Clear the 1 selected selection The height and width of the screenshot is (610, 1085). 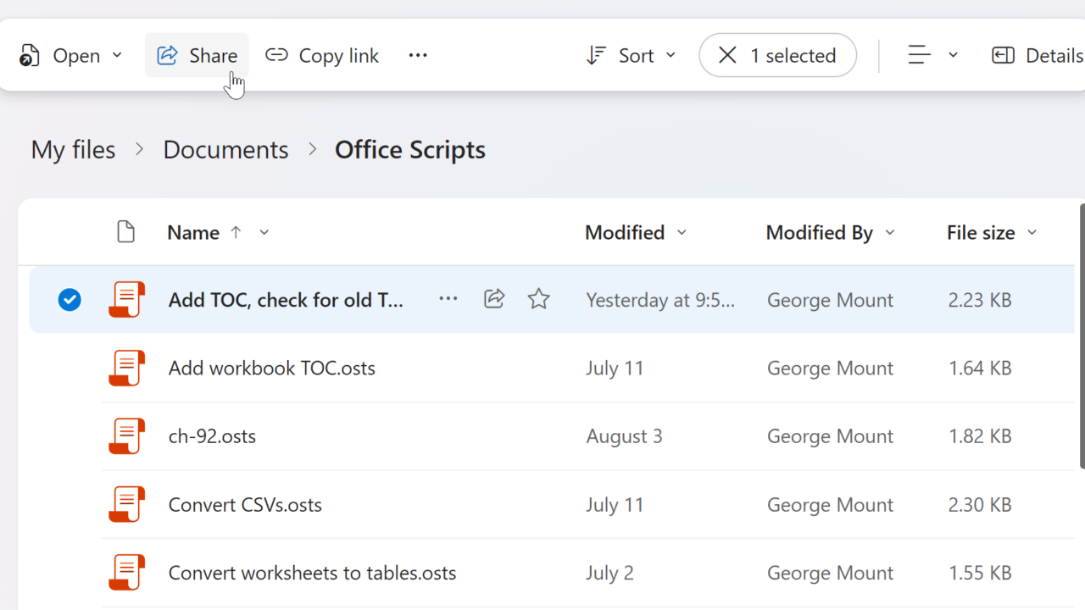coord(727,56)
